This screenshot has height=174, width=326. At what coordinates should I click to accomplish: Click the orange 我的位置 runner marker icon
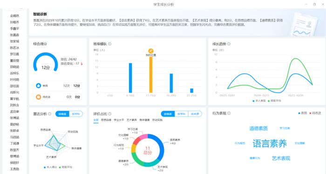pyautogui.click(x=151, y=51)
